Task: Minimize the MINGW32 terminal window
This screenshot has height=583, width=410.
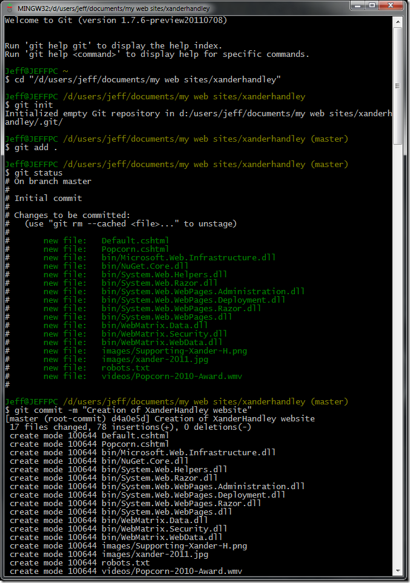Action: 357,6
